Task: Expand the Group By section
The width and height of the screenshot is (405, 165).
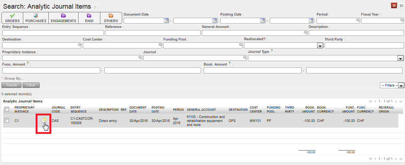Action: pos(13,78)
